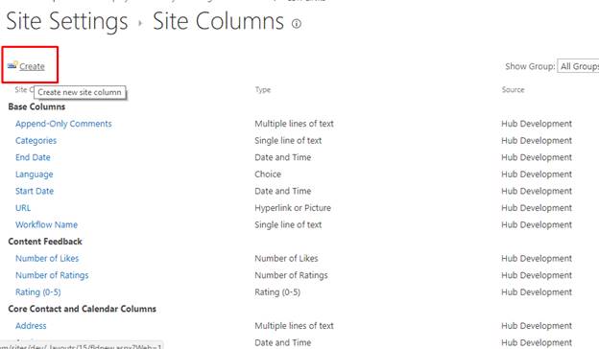This screenshot has height=349, width=599.
Task: Click the info icon beside Site Columns
Action: pos(297,24)
